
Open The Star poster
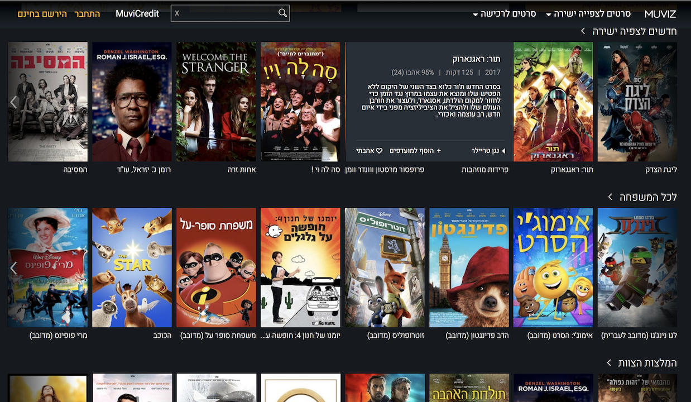132,267
